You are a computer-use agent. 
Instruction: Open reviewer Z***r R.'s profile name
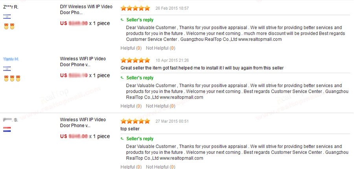coord(11,7)
